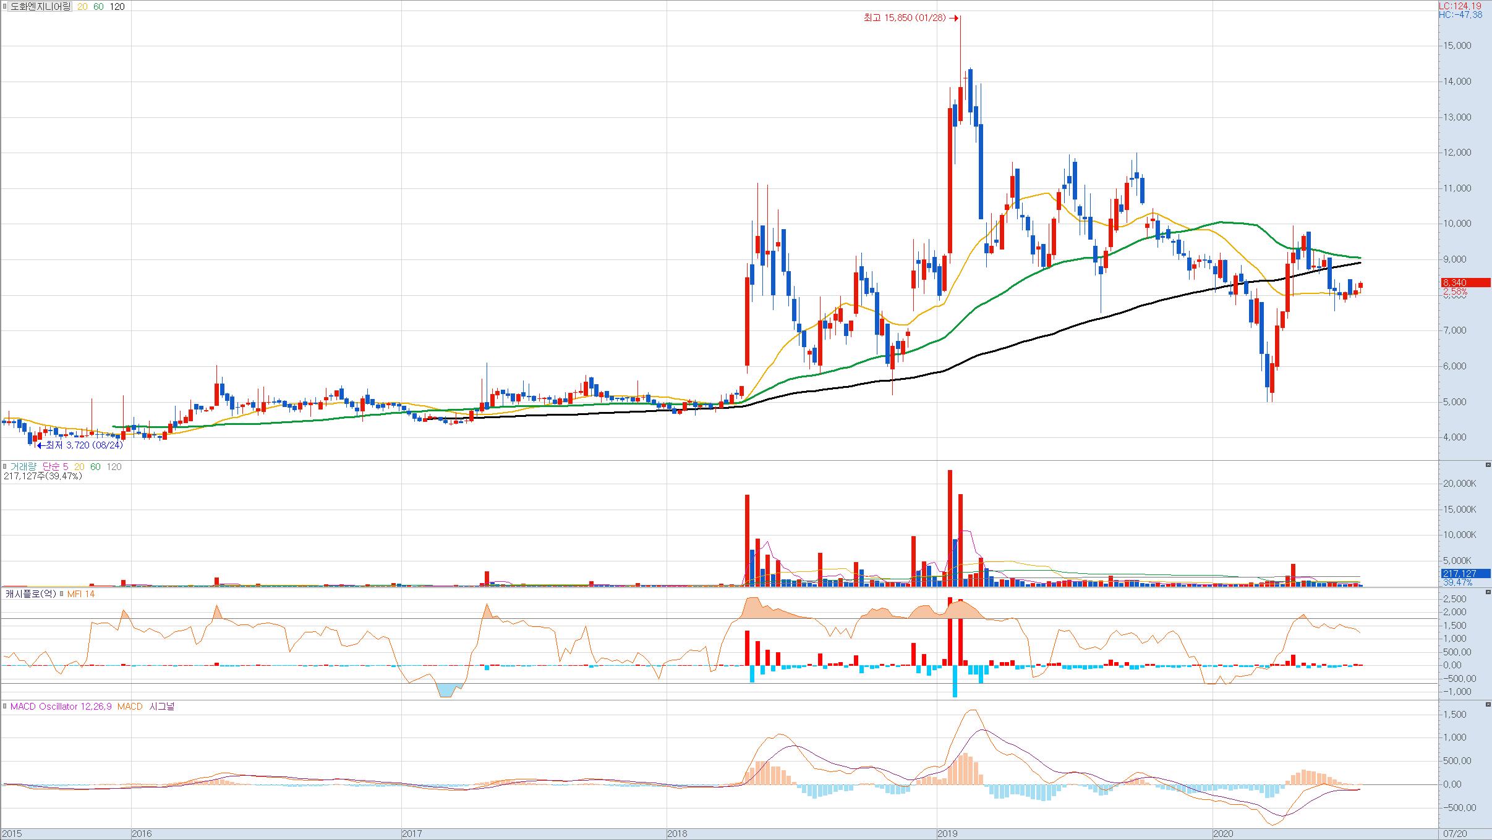Image resolution: width=1492 pixels, height=840 pixels.
Task: Click the MFI 14 indicator label
Action: click(x=80, y=594)
